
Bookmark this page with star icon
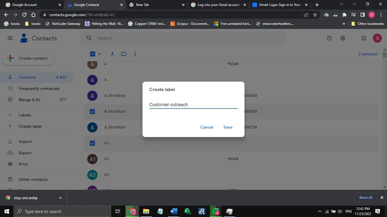click(x=315, y=15)
